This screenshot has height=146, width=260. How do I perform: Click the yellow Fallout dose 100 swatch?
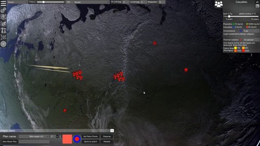(235, 48)
